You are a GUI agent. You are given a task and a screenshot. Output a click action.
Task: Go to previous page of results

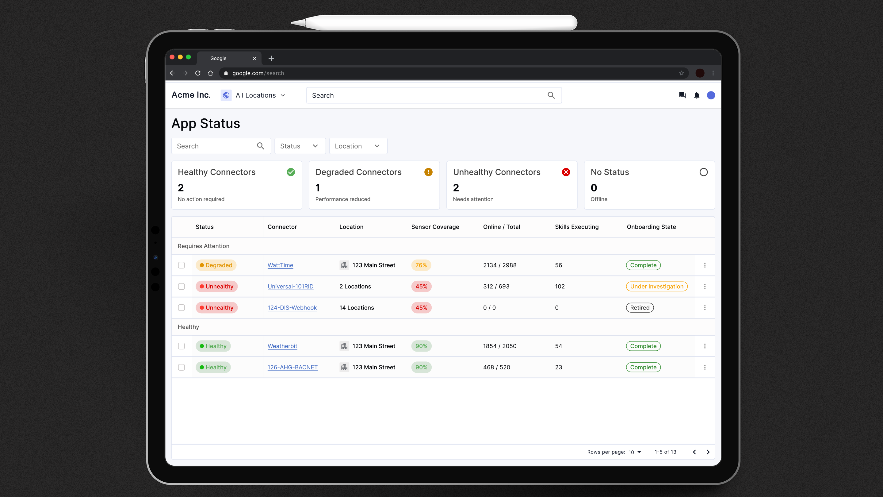tap(694, 452)
